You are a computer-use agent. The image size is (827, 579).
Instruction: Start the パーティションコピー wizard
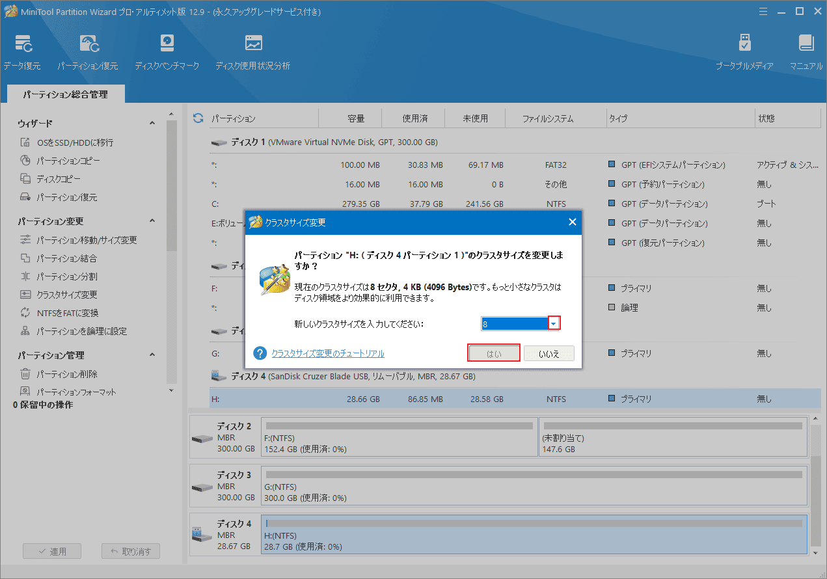coord(60,161)
